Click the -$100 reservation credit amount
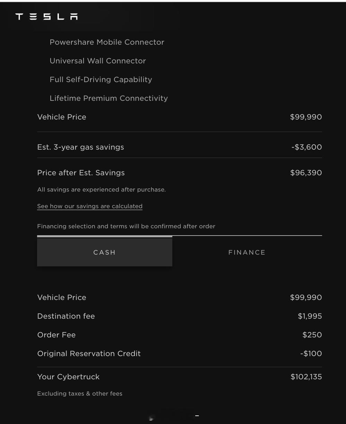 click(x=311, y=354)
